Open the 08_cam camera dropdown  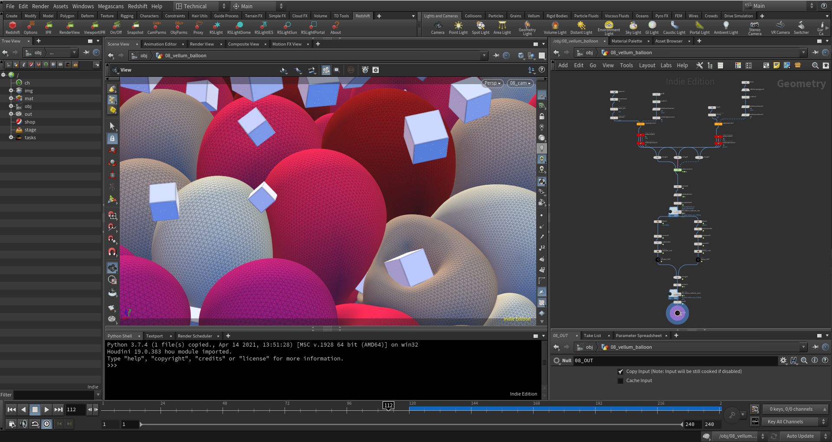point(520,83)
